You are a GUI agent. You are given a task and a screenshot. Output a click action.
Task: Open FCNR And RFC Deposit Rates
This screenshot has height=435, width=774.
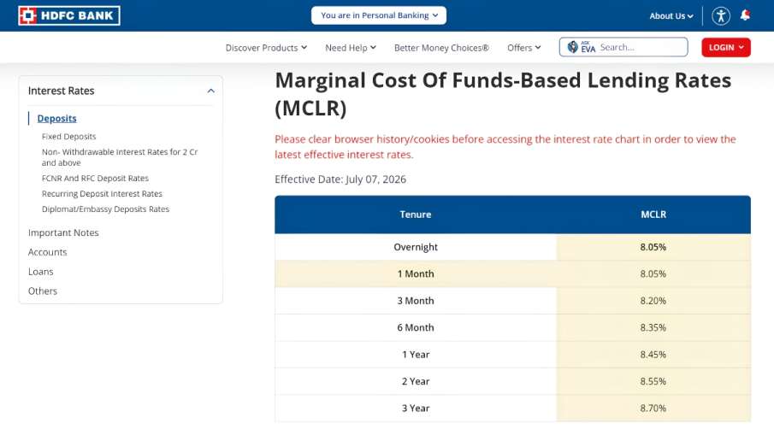[95, 178]
